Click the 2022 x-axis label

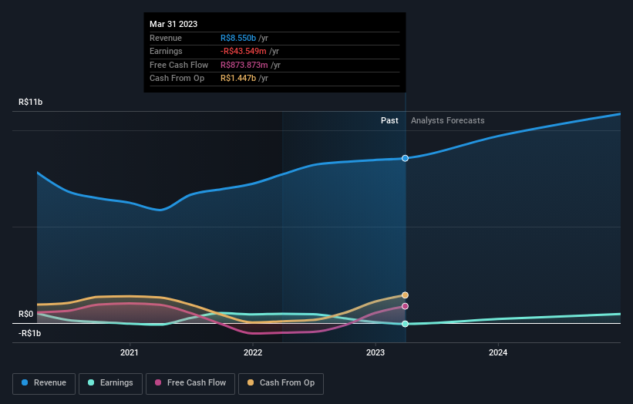click(253, 352)
